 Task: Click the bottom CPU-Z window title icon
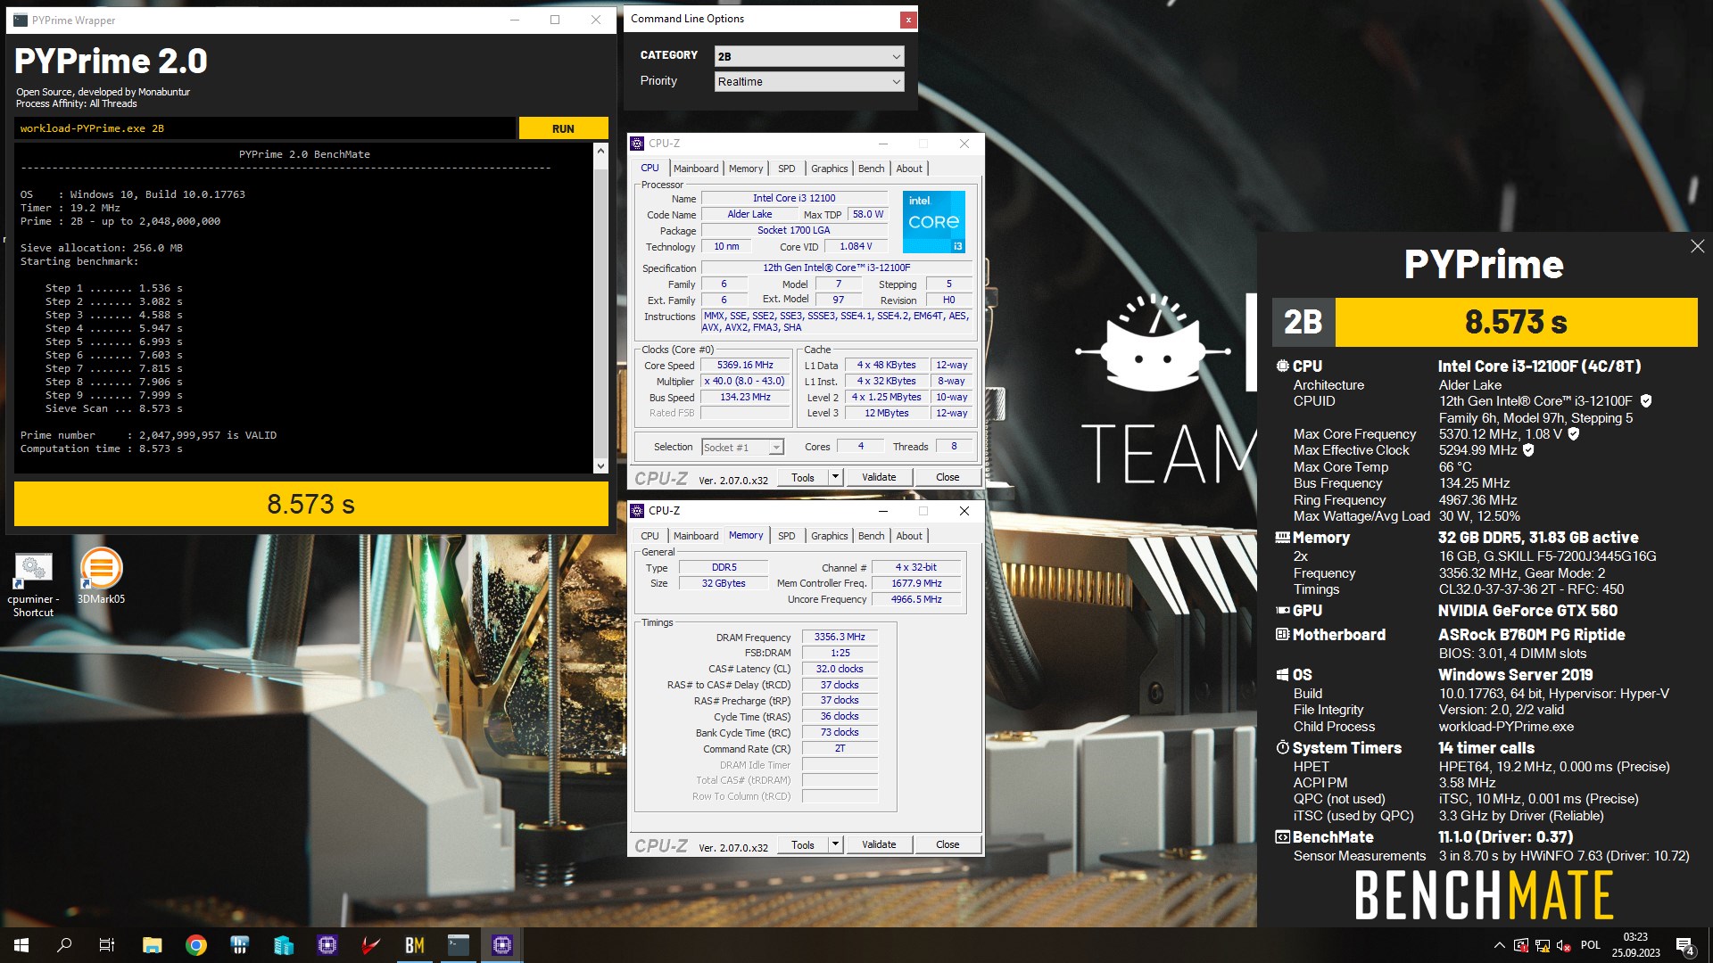coord(637,511)
